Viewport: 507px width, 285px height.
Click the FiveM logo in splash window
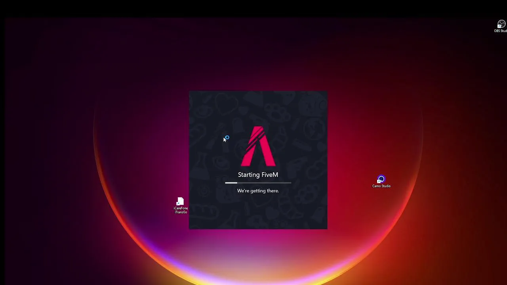pos(258,146)
